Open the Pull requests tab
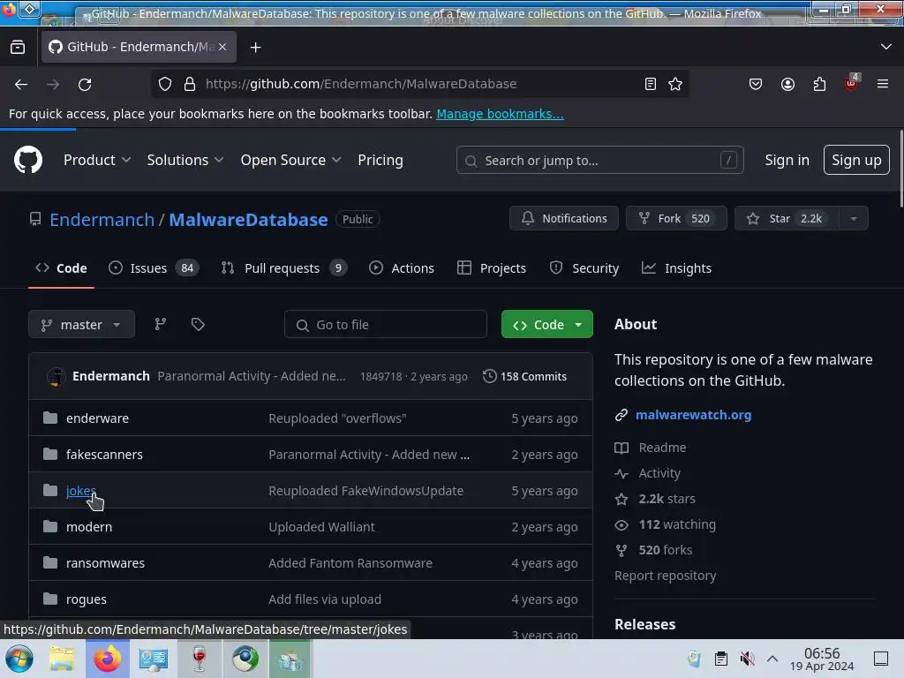Screen dimensions: 904x678 (x=283, y=268)
